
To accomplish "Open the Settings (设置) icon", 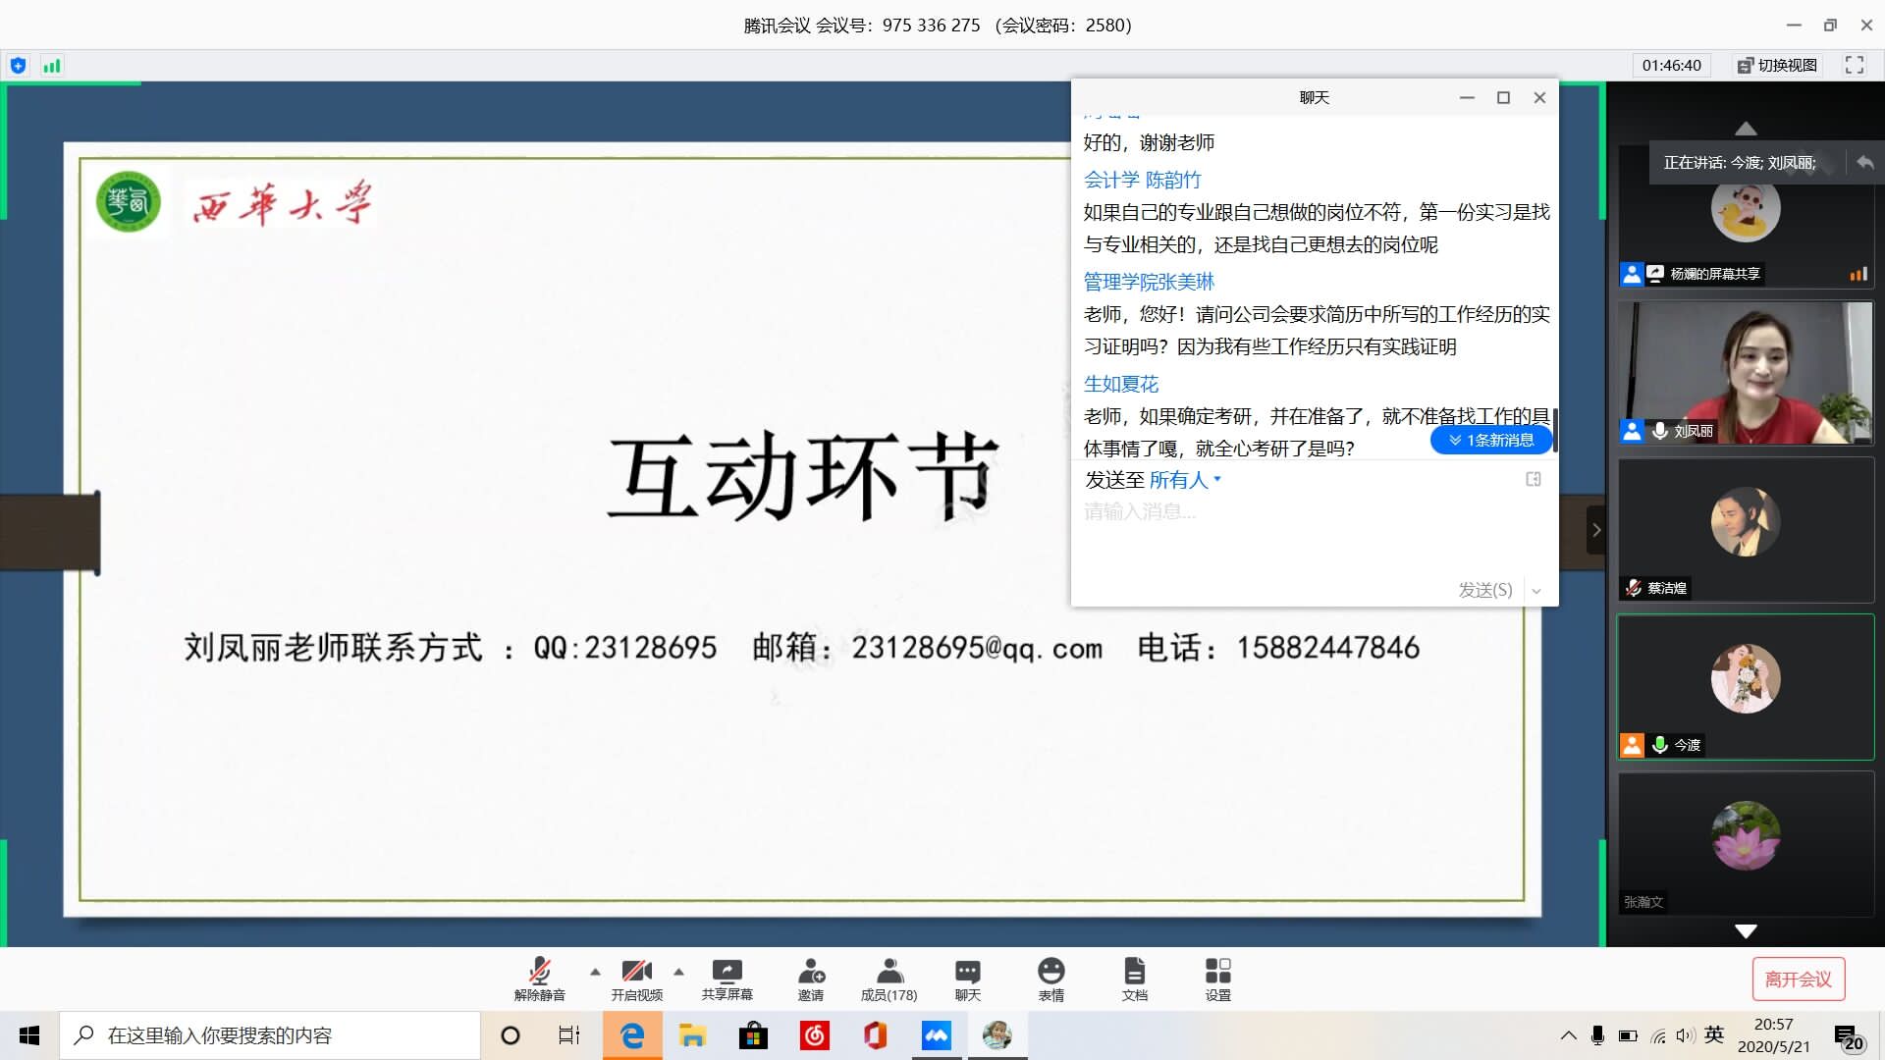I will tap(1217, 972).
